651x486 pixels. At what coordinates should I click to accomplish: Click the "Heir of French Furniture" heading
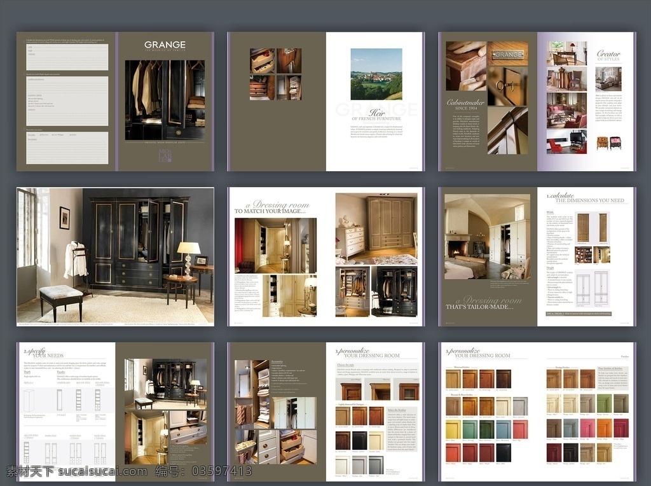click(x=376, y=115)
